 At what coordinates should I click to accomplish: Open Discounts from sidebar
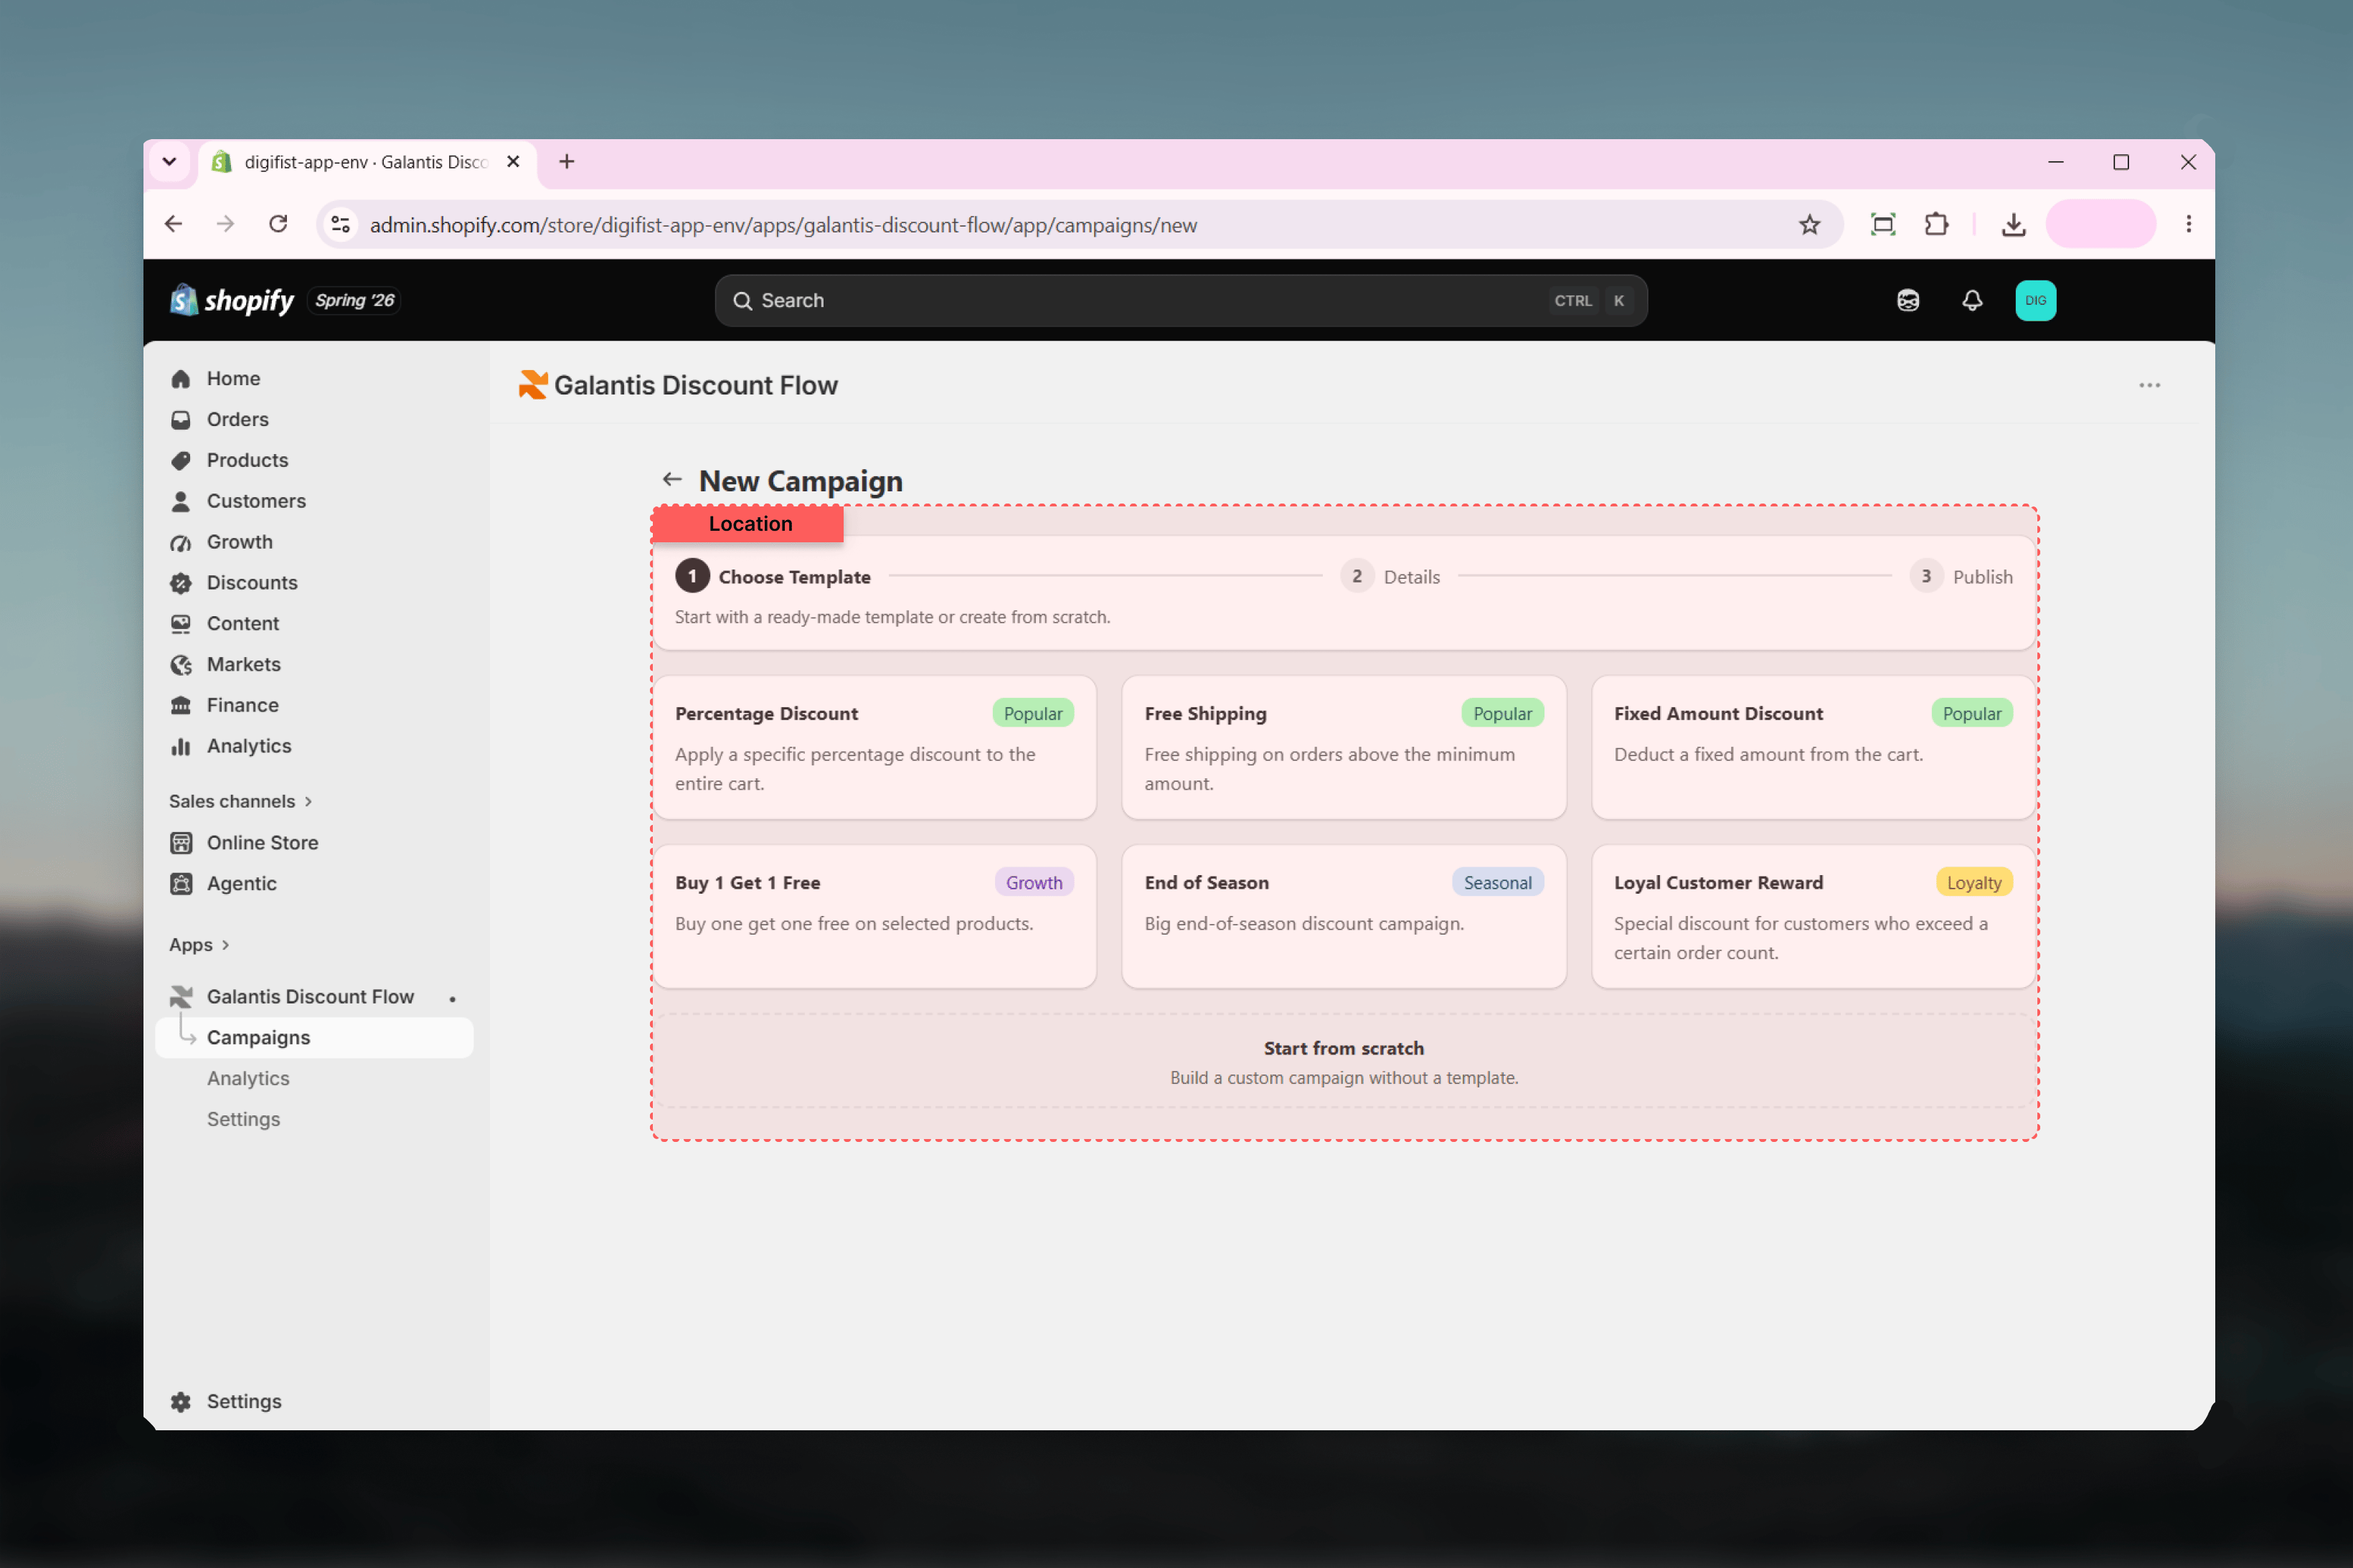point(252,583)
